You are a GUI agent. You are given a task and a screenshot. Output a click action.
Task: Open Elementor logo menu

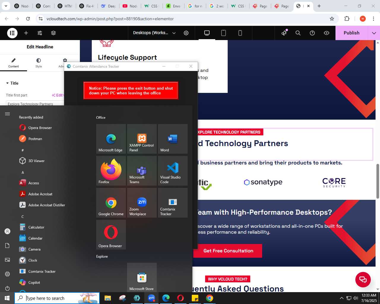tap(12, 33)
